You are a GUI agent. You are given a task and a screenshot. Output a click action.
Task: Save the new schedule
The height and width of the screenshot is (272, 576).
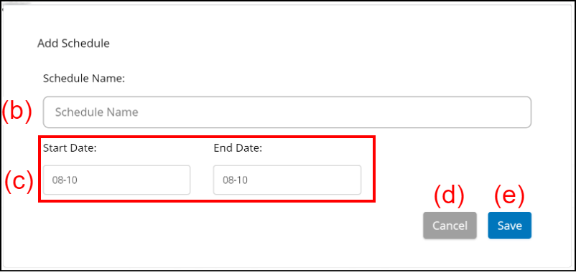[x=509, y=225]
